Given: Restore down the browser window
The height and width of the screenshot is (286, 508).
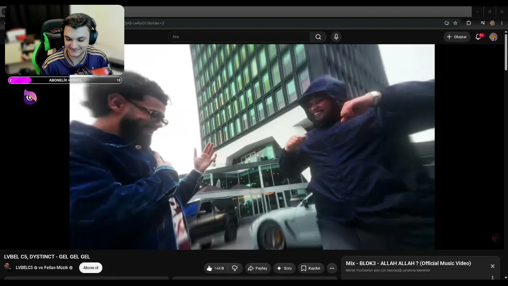Looking at the screenshot, I should click(x=490, y=12).
